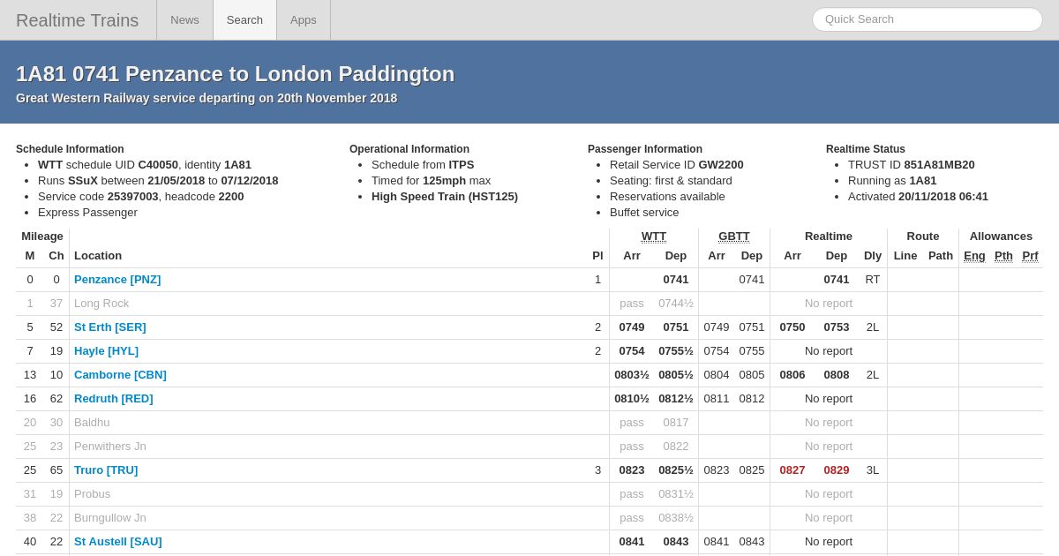Click the red 0829 Truro realtime departure
Image resolution: width=1059 pixels, height=556 pixels.
pyautogui.click(x=837, y=470)
